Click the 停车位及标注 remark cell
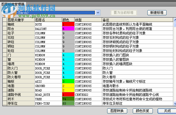The image size is (176, 115). [137, 103]
